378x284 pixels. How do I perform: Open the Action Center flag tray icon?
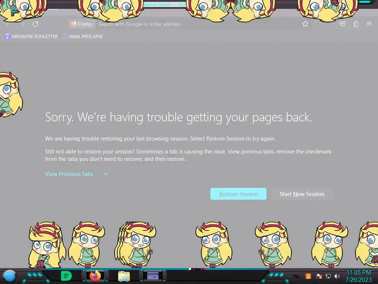319,276
